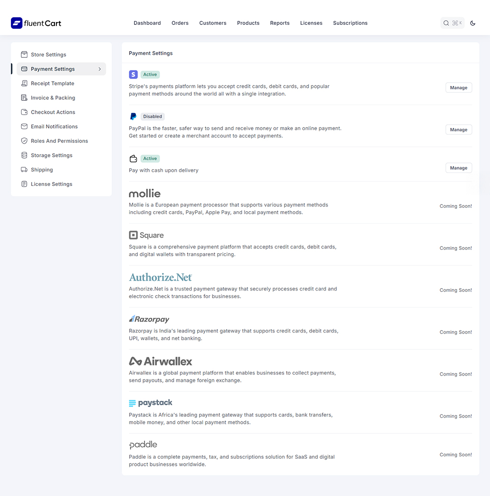The height and width of the screenshot is (496, 490).
Task: Click Paystack's Coming Soon! label
Action: point(456,416)
